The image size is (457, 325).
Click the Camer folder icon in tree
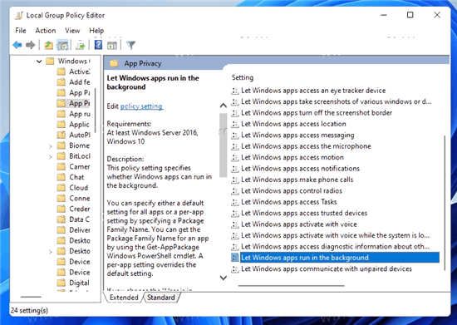coord(61,167)
